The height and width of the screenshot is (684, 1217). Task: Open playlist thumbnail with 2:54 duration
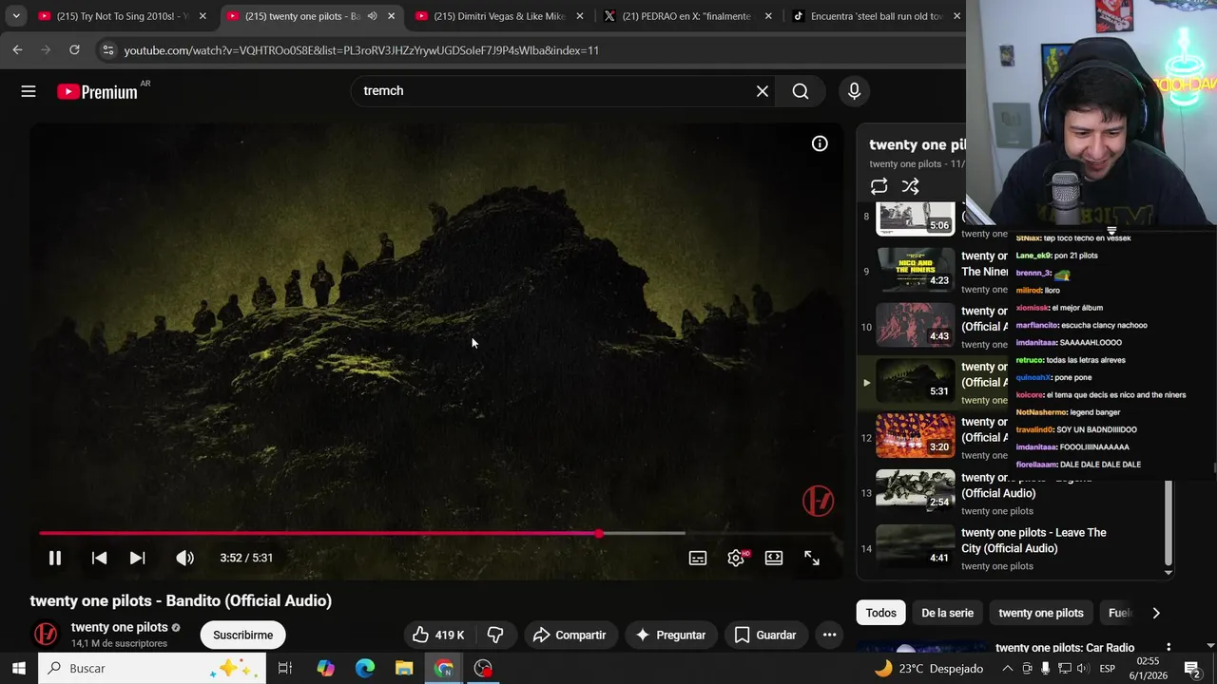tap(915, 489)
